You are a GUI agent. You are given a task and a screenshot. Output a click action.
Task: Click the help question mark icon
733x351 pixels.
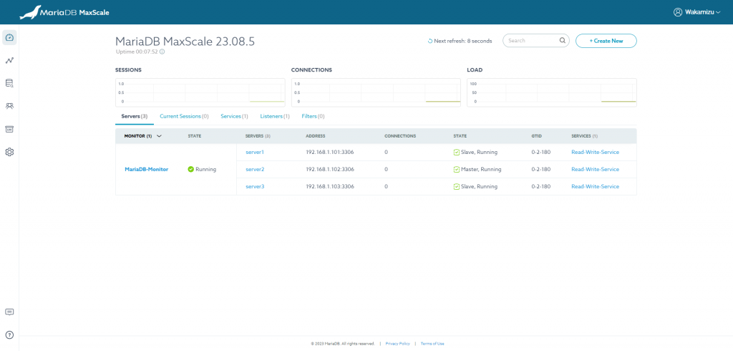[x=9, y=335]
